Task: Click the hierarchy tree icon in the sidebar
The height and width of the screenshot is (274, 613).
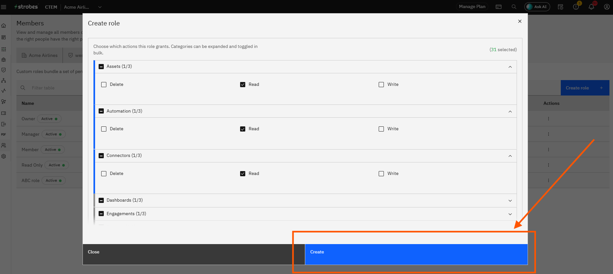Action: click(4, 80)
